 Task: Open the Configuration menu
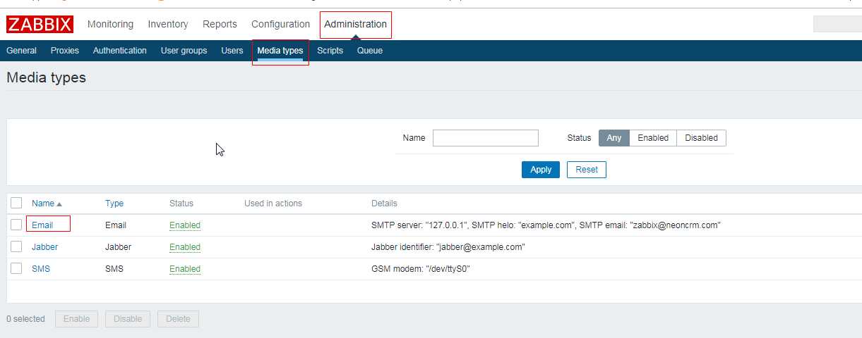(x=280, y=24)
